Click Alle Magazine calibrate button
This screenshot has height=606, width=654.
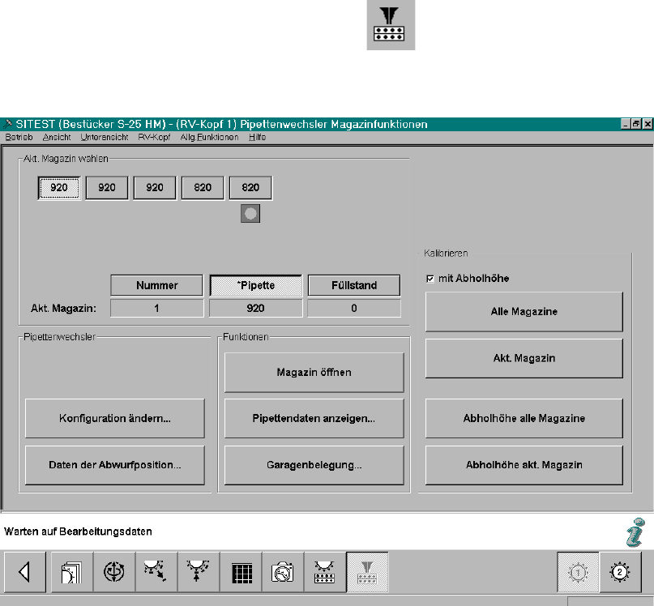tap(524, 312)
